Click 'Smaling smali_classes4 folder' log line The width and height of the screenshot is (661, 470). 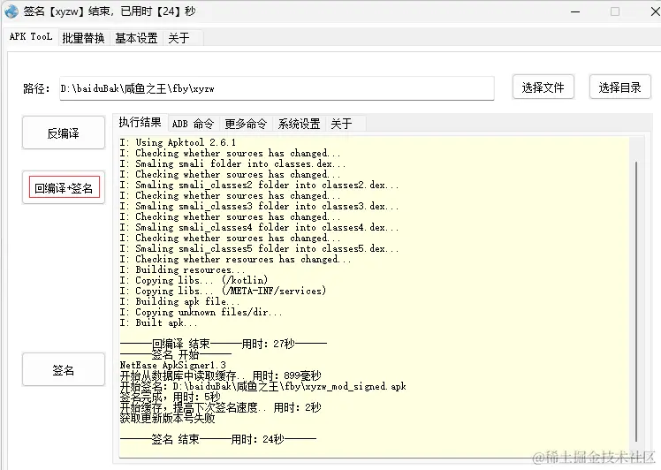(x=259, y=227)
